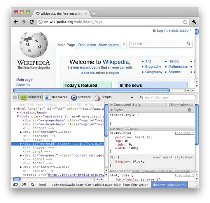
Task: Open the History portal link
Action: (x=174, y=61)
